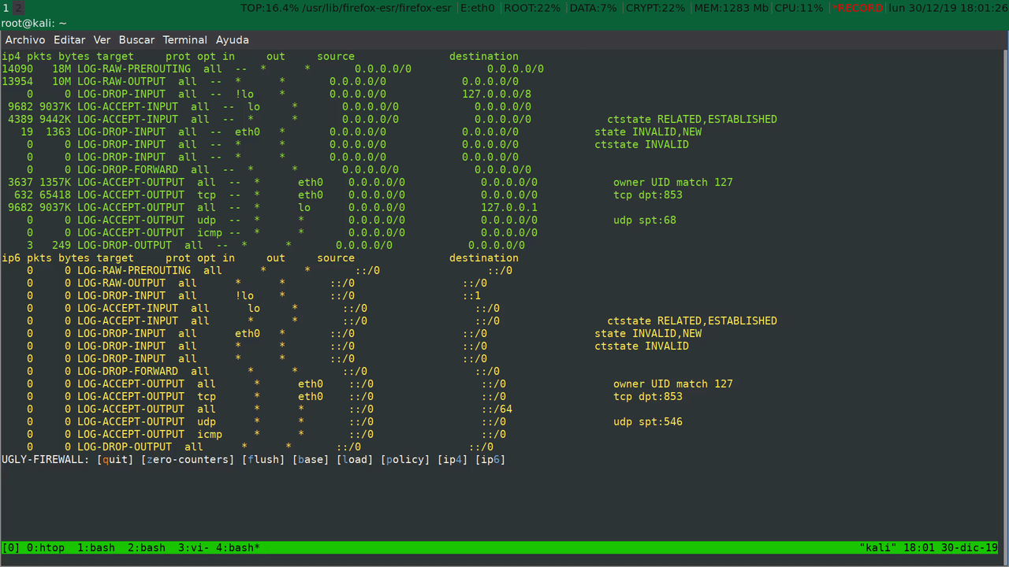Click the ip6 LOG-ACCEPT-OUTPUT icmp row
This screenshot has width=1009, height=567.
[266, 434]
